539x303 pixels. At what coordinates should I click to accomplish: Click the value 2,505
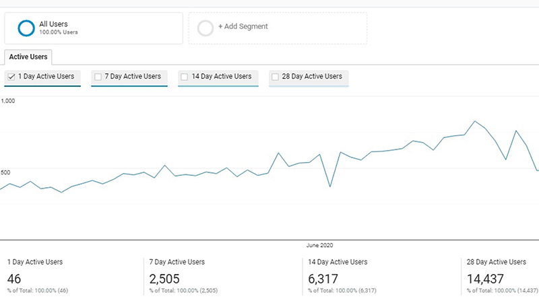click(x=164, y=279)
